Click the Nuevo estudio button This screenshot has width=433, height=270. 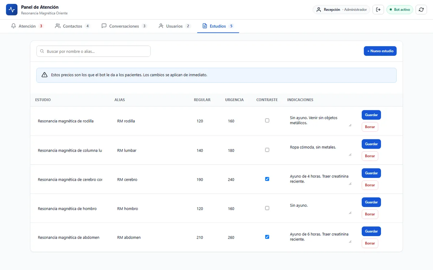[380, 51]
